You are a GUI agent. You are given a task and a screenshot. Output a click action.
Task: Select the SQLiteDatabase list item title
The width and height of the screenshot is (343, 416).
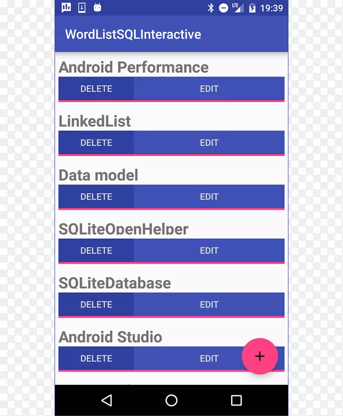115,283
